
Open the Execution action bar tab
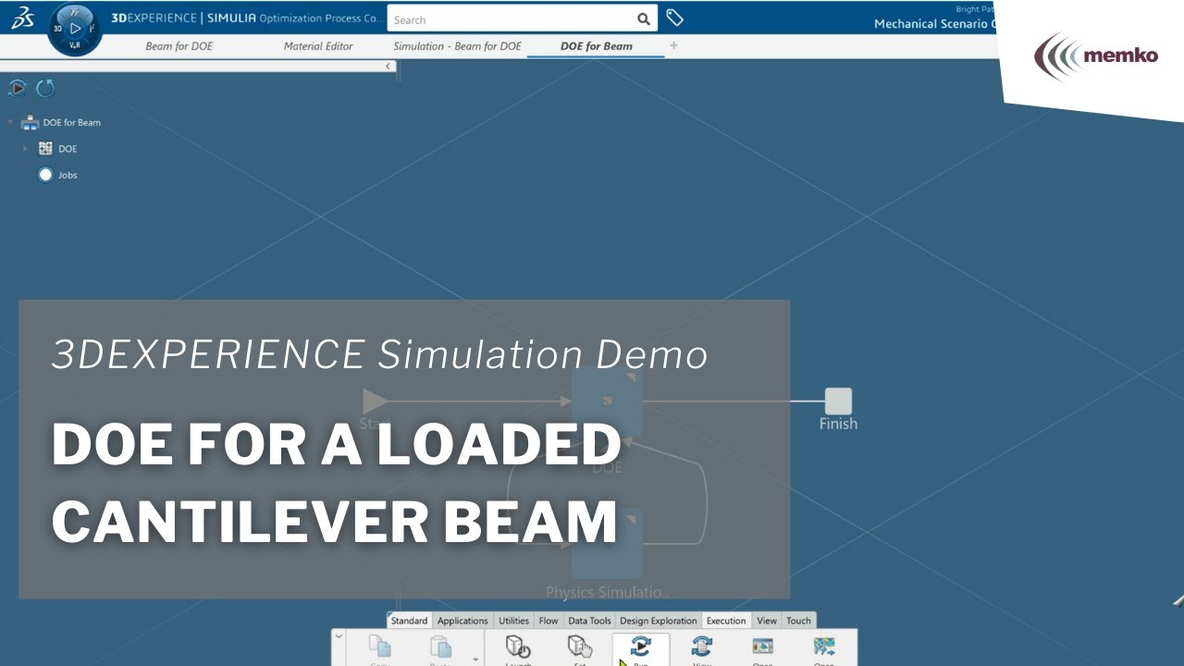[726, 621]
